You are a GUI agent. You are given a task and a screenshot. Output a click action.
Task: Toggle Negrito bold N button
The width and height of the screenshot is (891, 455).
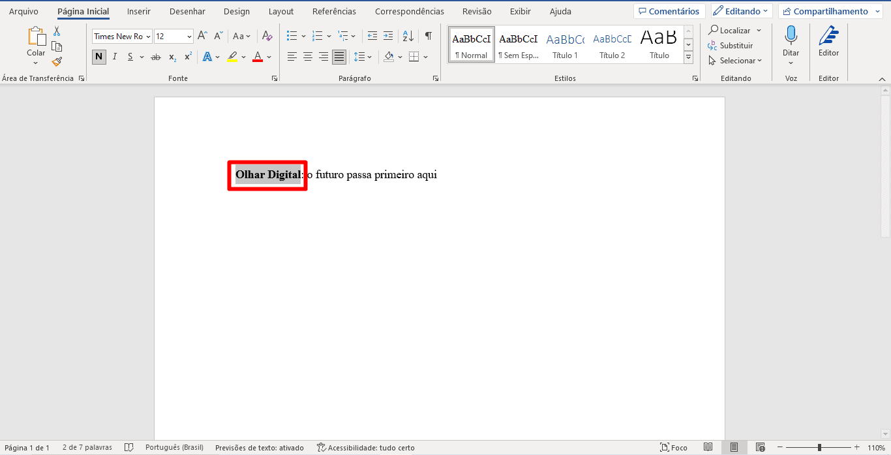click(x=98, y=57)
